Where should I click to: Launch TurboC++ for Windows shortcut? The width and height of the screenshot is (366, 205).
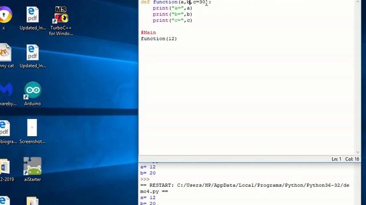(61, 21)
